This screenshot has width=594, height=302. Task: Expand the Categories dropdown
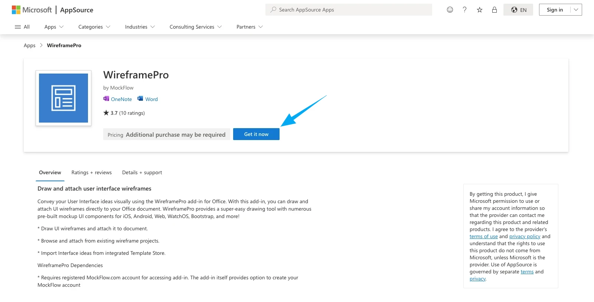point(94,27)
